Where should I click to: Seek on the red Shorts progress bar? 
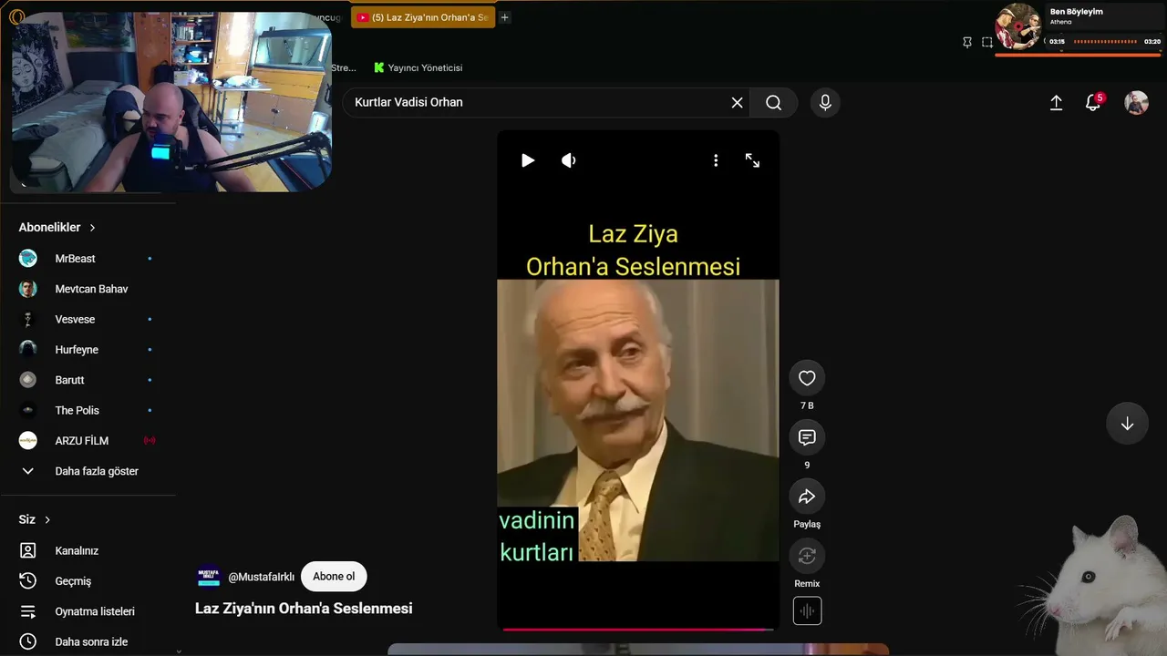coord(638,629)
